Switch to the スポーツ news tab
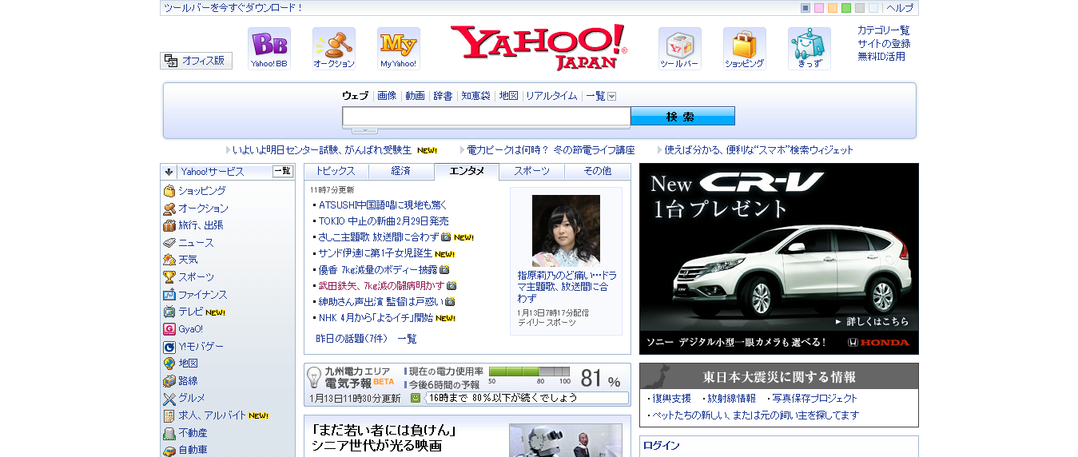 (532, 171)
